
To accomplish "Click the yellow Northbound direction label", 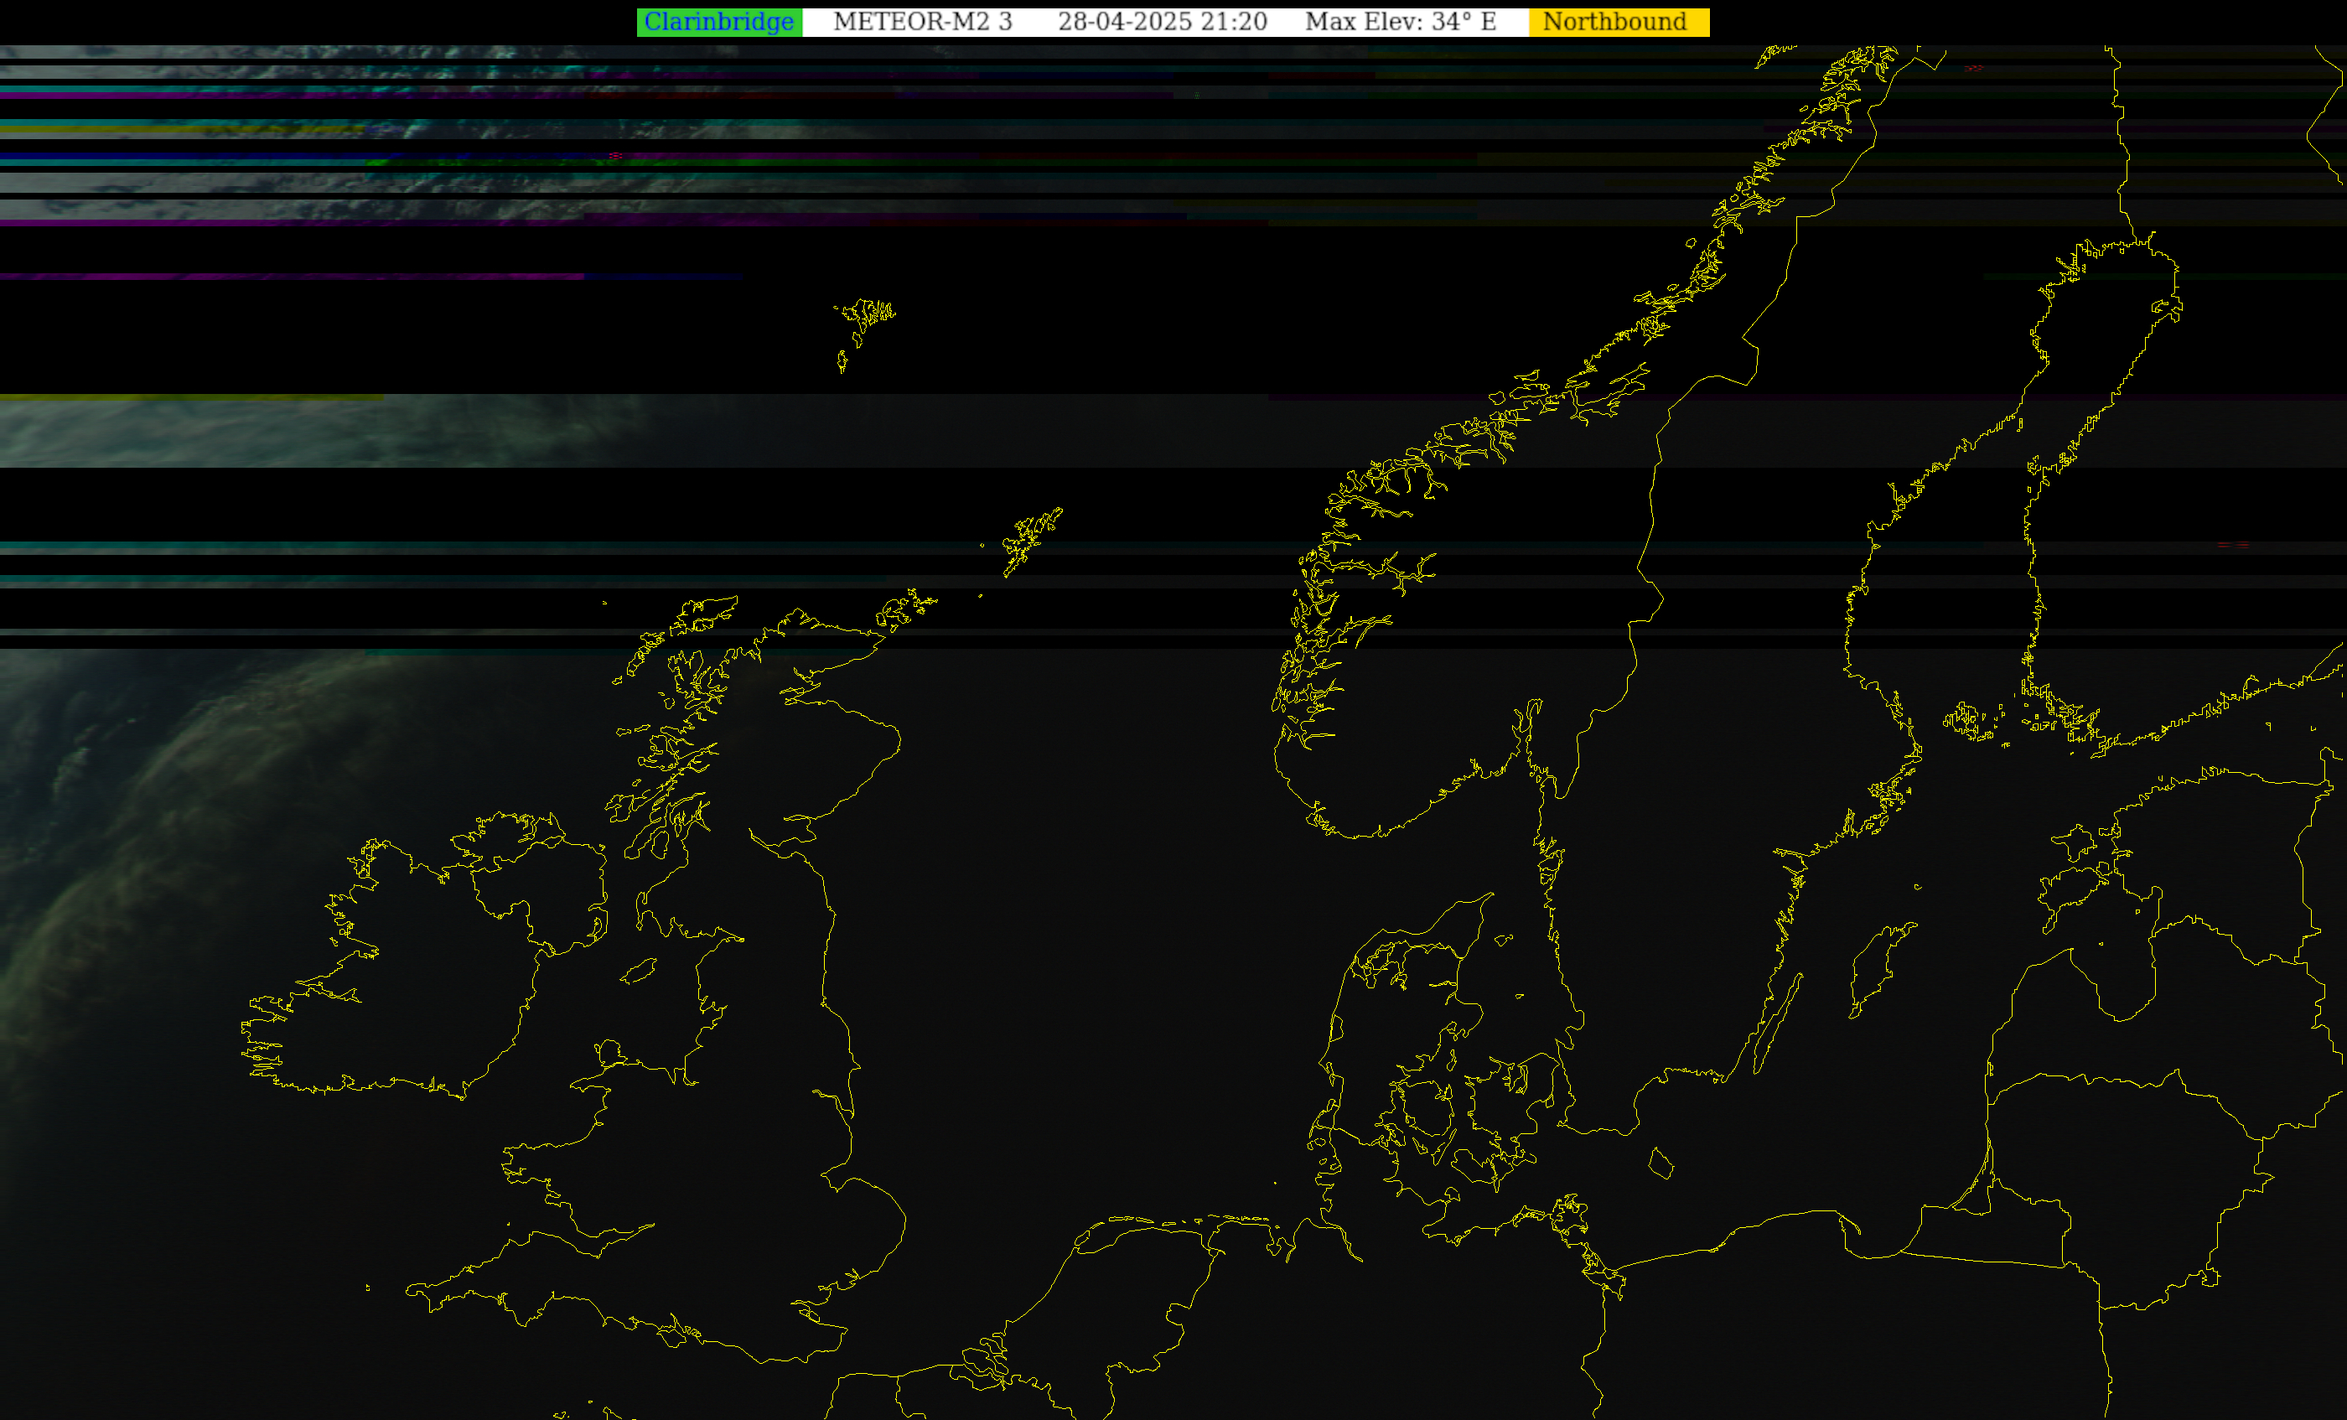I will pyautogui.click(x=1619, y=22).
